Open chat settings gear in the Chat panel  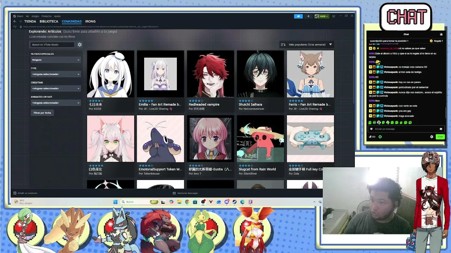coord(432,137)
